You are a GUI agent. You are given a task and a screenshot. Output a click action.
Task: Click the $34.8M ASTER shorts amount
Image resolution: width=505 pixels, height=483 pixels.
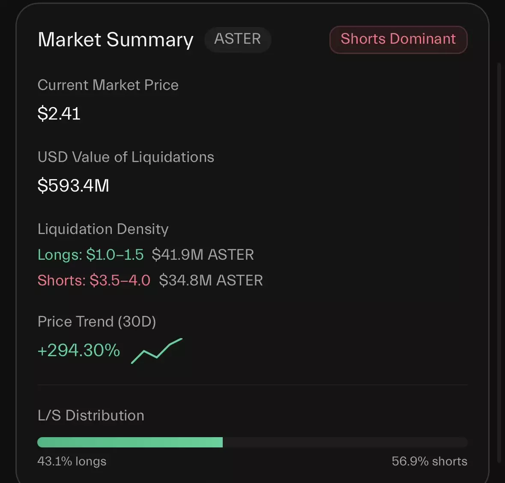[211, 280]
